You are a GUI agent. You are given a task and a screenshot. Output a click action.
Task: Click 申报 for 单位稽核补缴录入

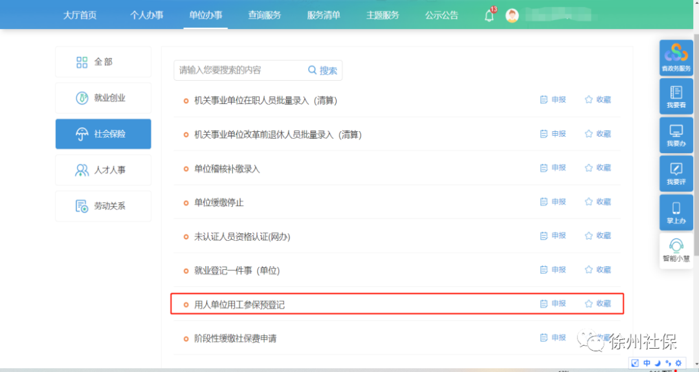[x=553, y=168]
